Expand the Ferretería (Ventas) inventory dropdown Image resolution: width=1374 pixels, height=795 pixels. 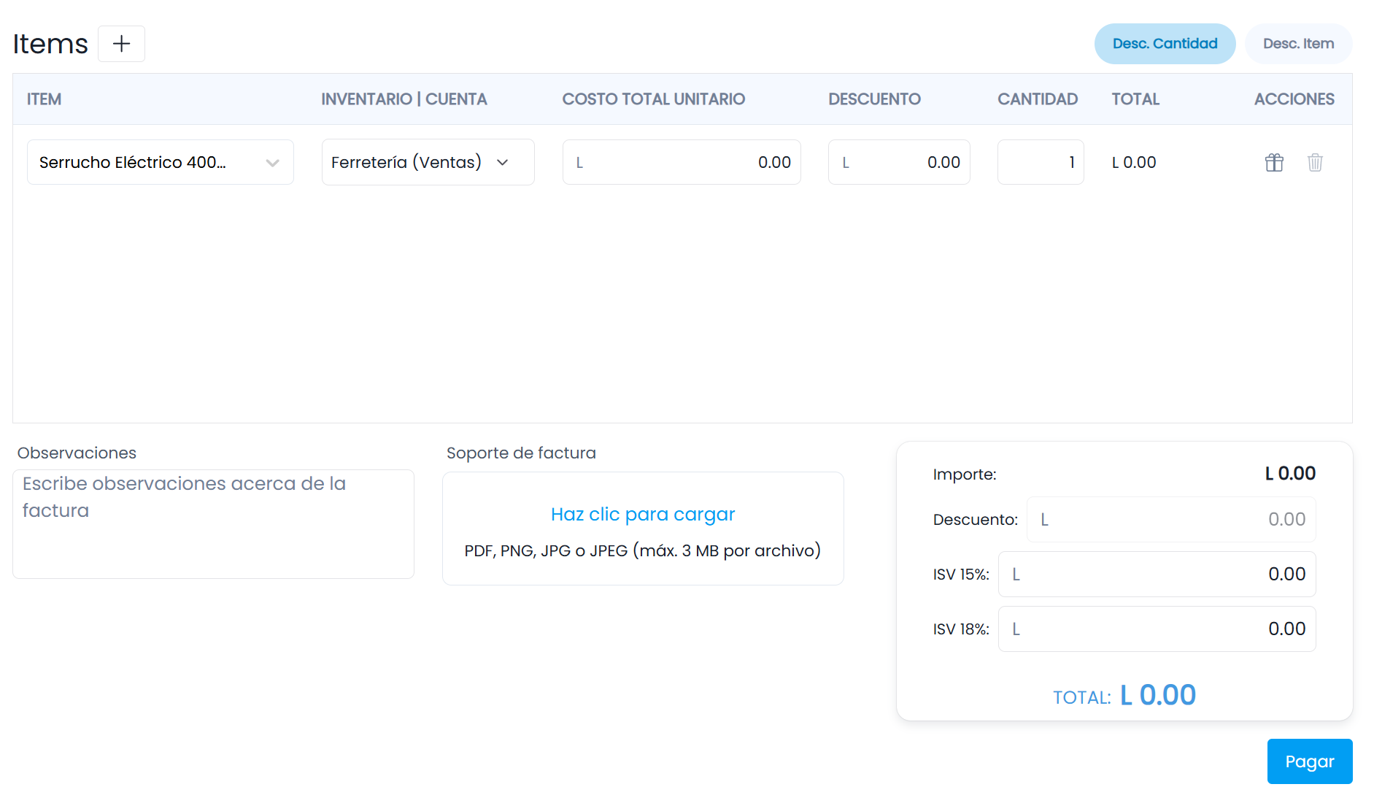point(428,162)
